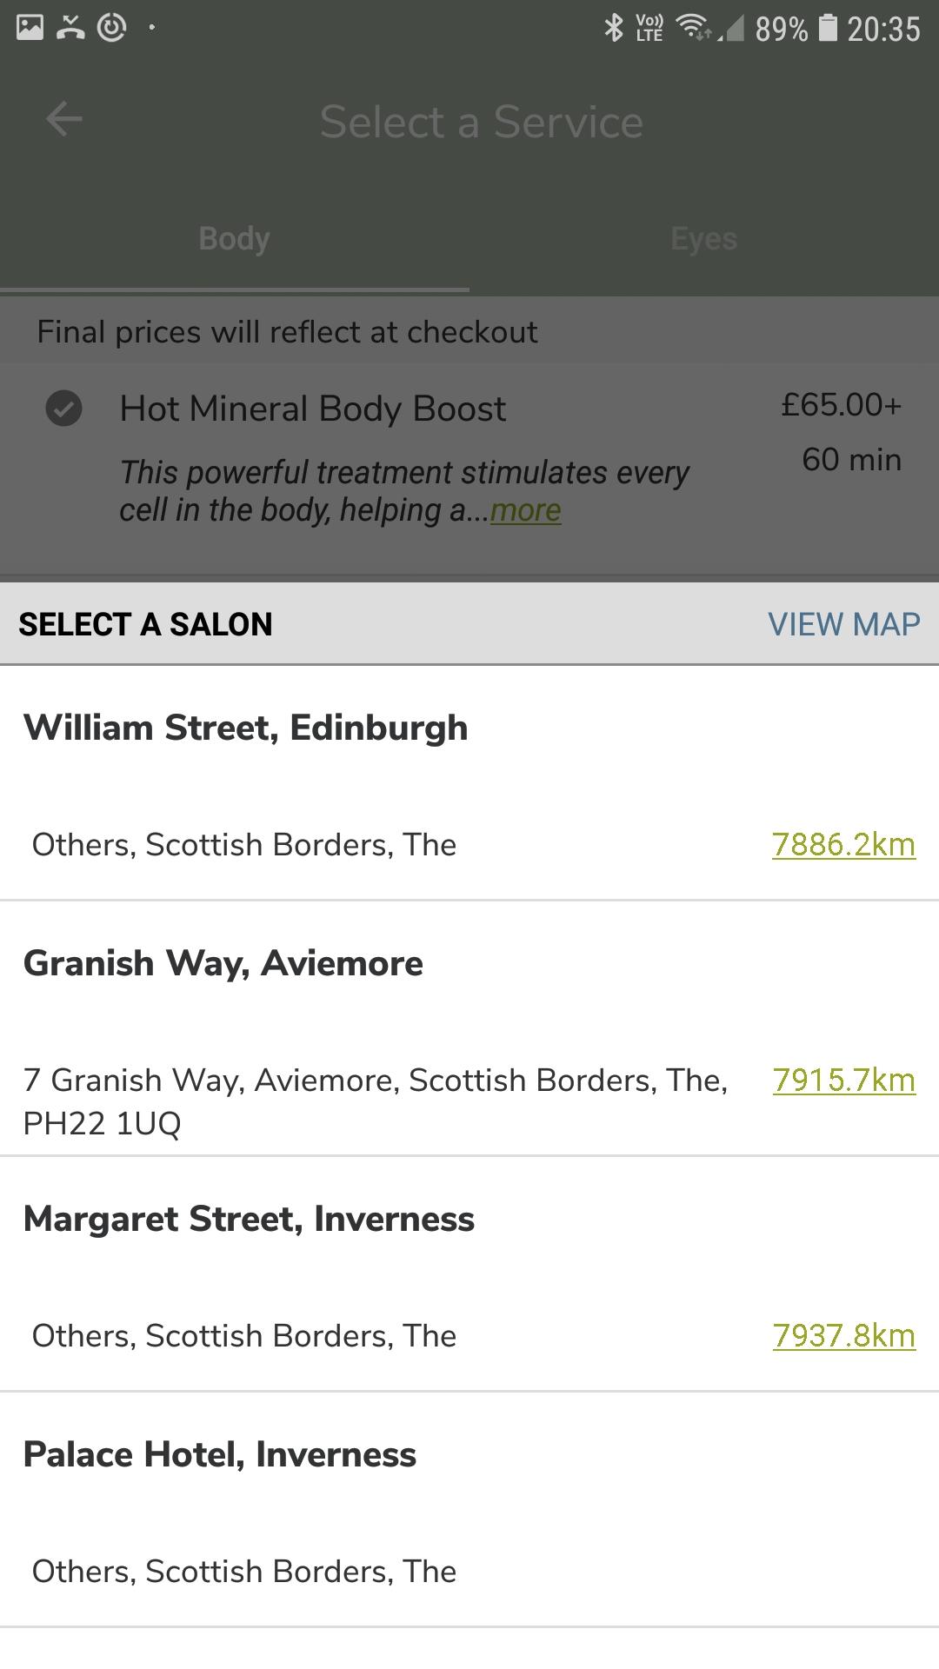Select William Street, Edinburgh salon
The width and height of the screenshot is (939, 1669).
(245, 728)
